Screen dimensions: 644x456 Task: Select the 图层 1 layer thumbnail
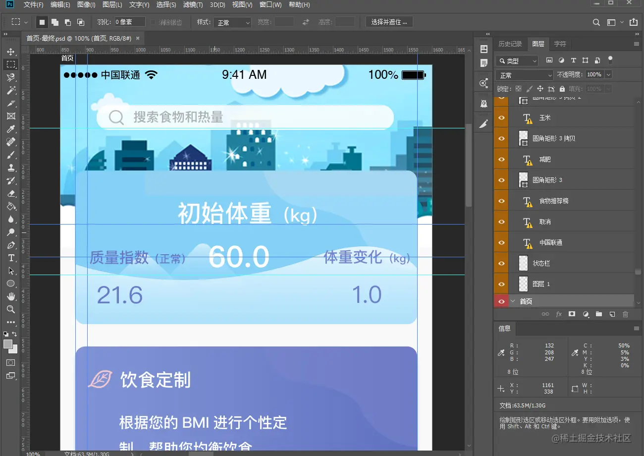(x=523, y=284)
